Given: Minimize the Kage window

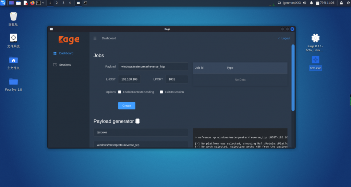Looking at the screenshot, I should click(282, 29).
